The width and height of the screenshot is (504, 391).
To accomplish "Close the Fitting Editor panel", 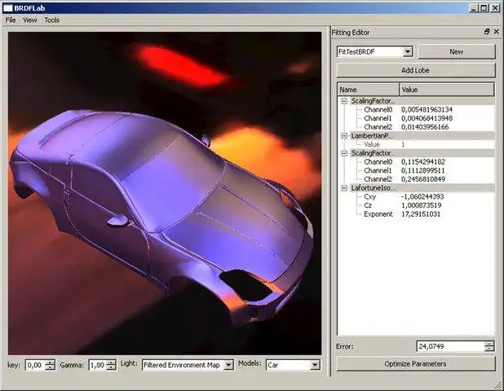I will 497,32.
